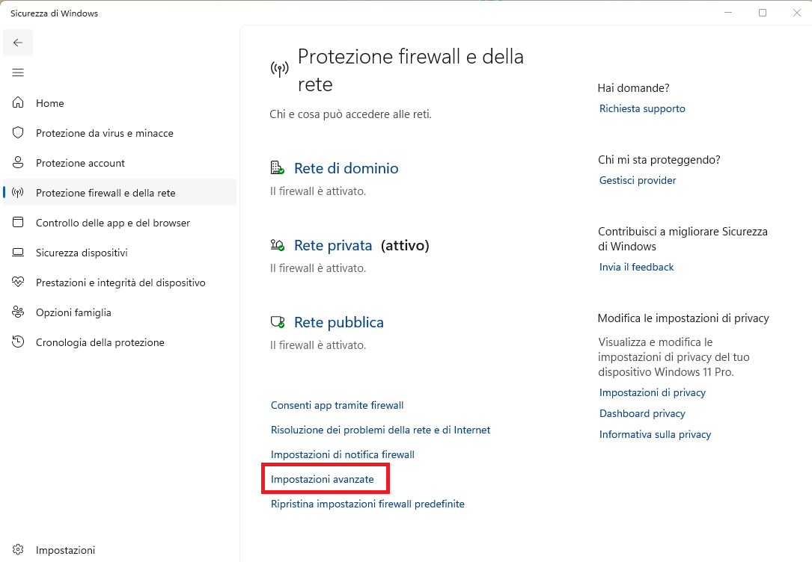The image size is (812, 562).
Task: Open Impostazioni avanzate link
Action: click(x=322, y=479)
